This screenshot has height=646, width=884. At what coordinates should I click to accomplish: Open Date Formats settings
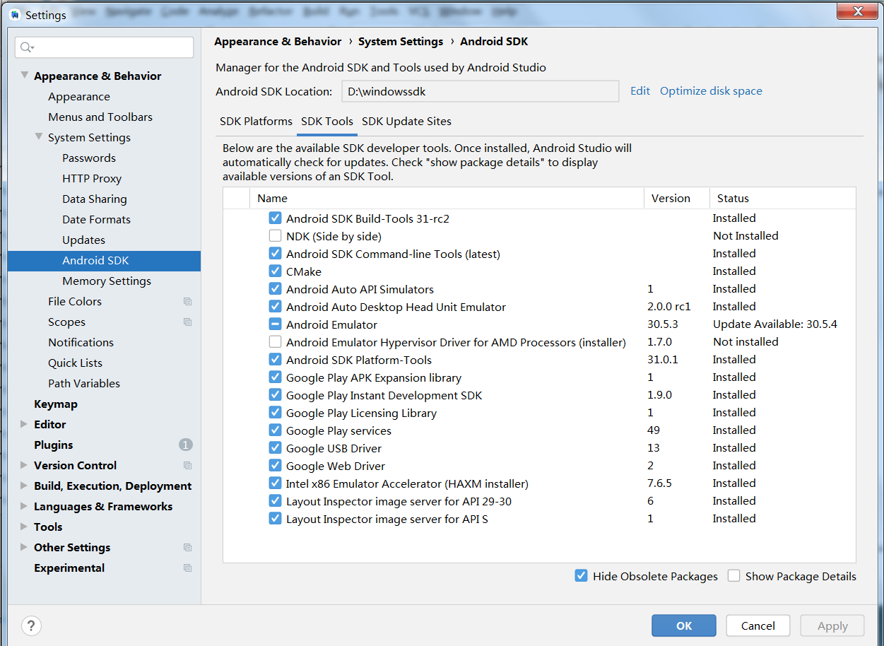pos(96,220)
